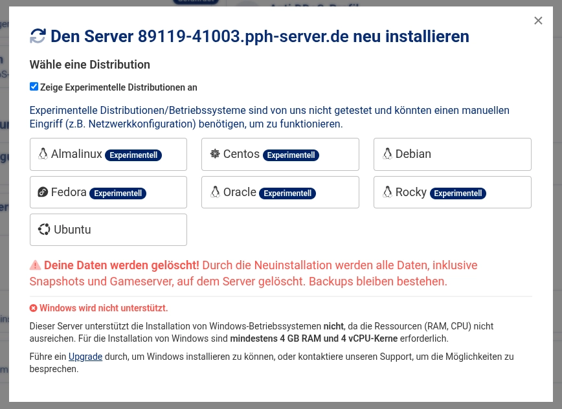This screenshot has width=562, height=409.
Task: Click the Experimentell badge on Rocky
Action: (458, 193)
